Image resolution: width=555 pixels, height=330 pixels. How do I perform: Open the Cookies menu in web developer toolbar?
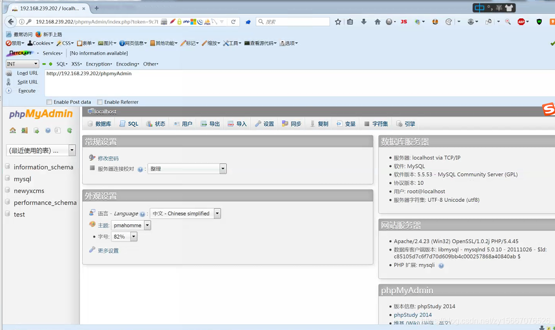click(x=40, y=43)
